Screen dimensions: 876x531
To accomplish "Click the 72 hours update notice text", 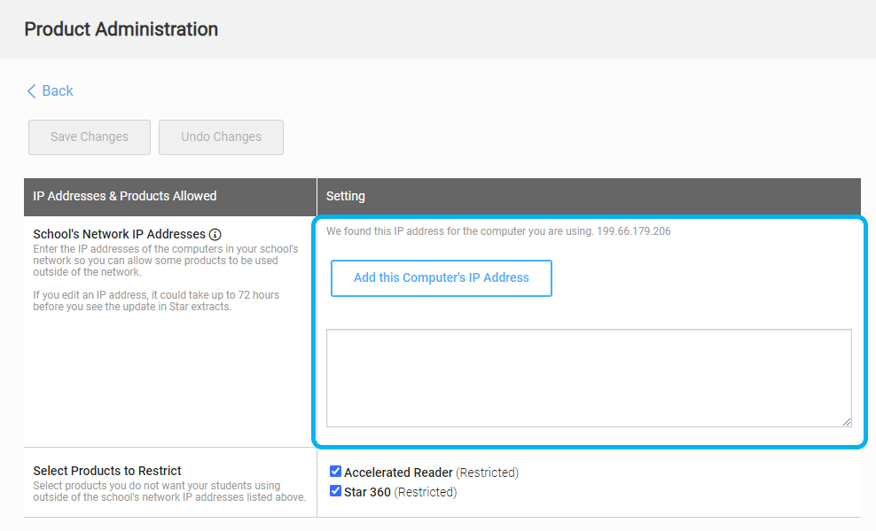I will coord(156,301).
